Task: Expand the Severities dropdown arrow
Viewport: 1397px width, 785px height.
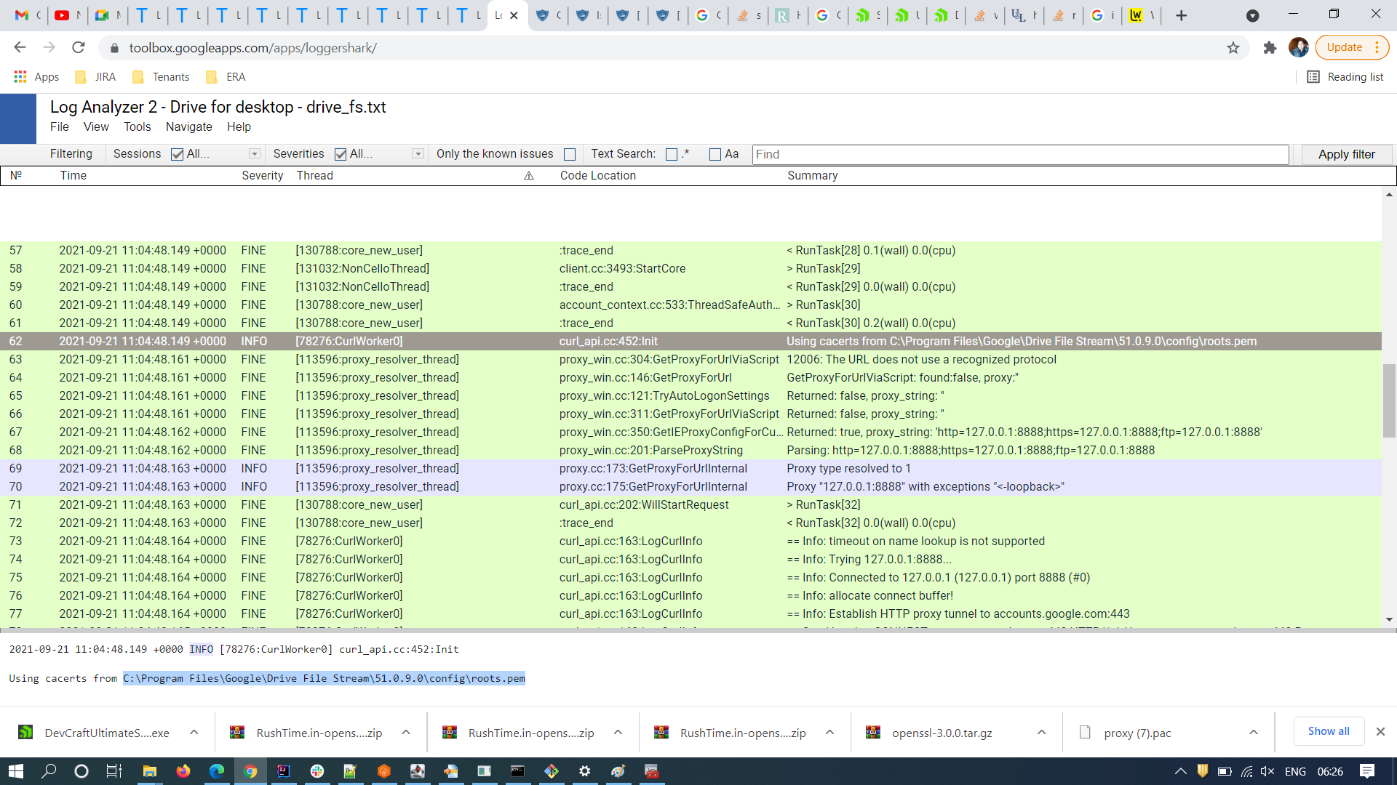Action: (418, 154)
